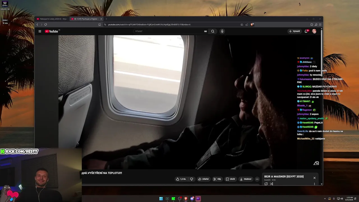Open the Windows notification center icon
Viewport: 359px width, 202px height.
(356, 199)
